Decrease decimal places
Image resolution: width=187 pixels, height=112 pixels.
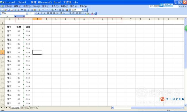73,13
